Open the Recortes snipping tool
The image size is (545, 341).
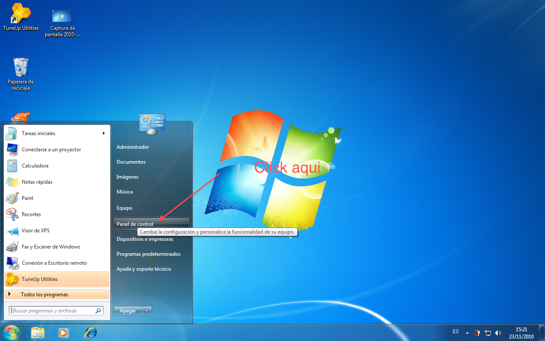[x=57, y=214]
